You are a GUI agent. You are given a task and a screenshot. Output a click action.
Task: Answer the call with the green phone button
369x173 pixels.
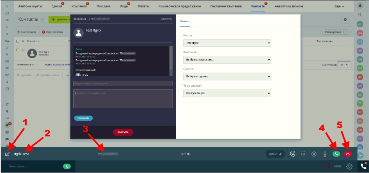336,154
